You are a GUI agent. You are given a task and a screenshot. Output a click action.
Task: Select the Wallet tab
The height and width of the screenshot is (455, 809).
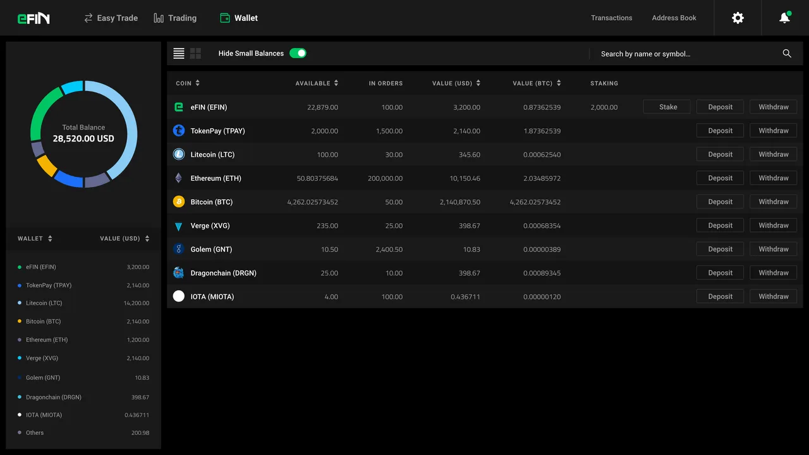pos(238,18)
